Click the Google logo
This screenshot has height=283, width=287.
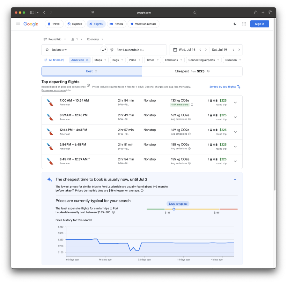click(x=31, y=24)
